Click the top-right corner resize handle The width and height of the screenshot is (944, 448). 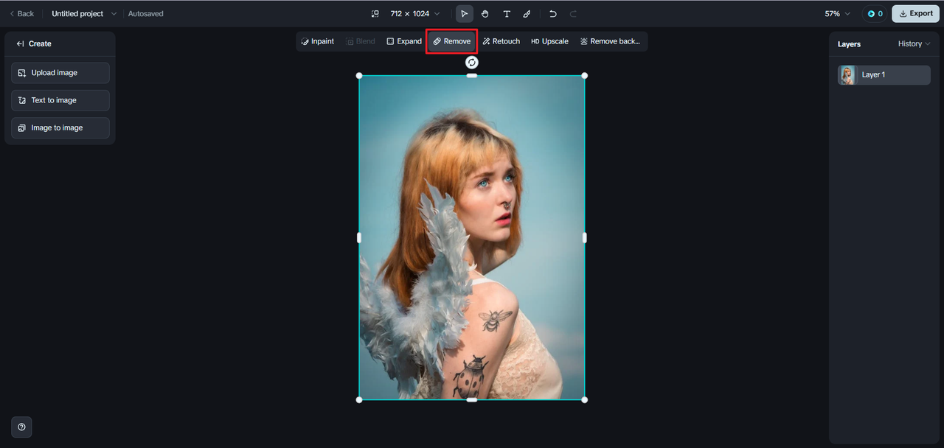tap(585, 76)
